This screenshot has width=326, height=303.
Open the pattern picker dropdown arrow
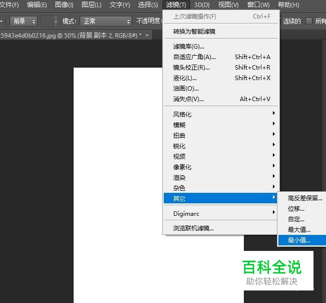56,21
